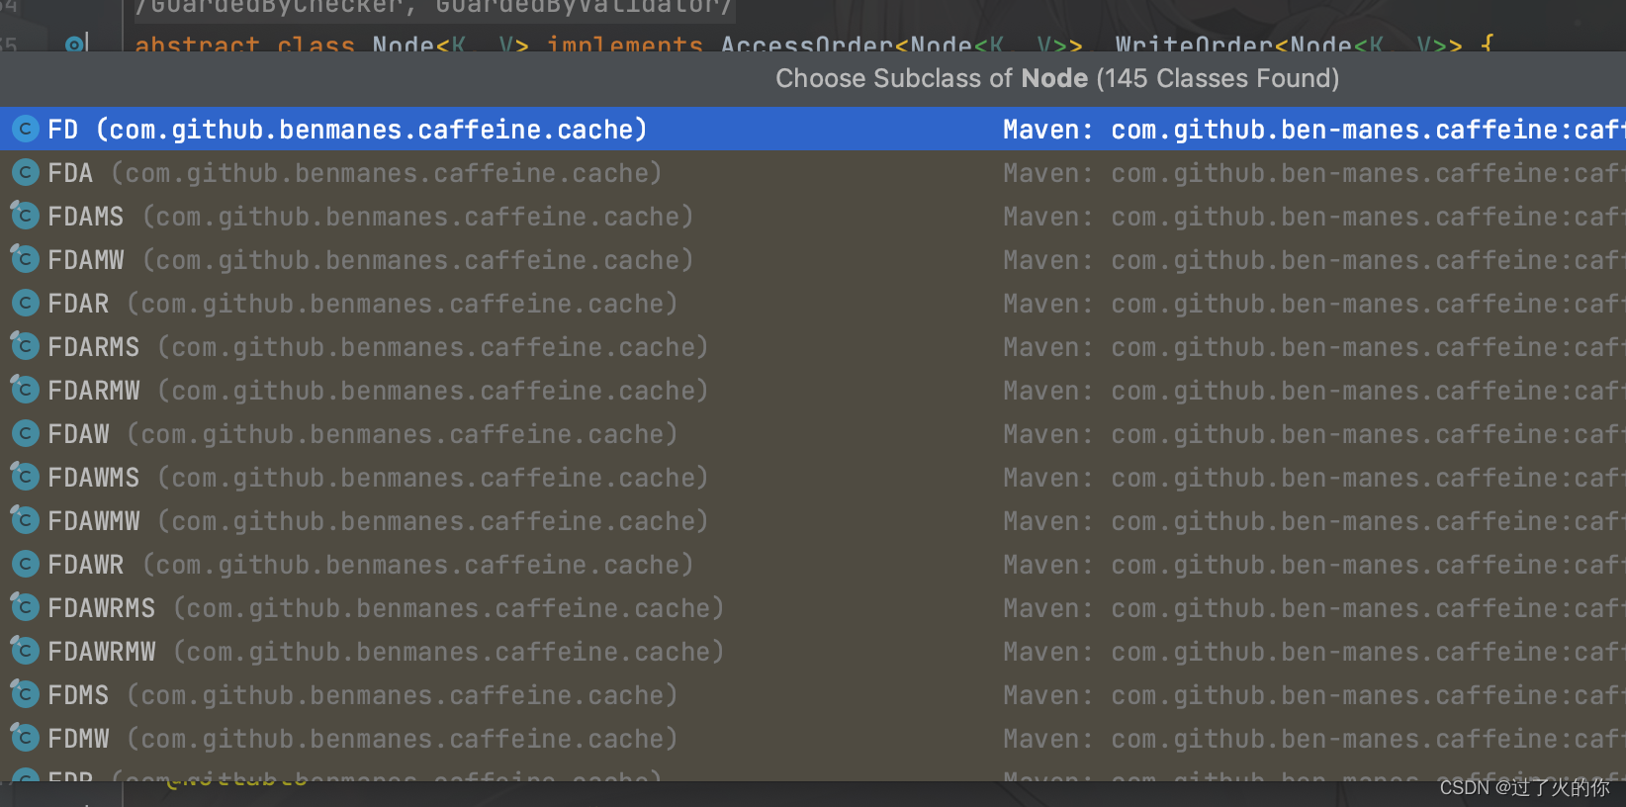
Task: Click the Maven location text in FDMW row
Action: [x=1314, y=739]
